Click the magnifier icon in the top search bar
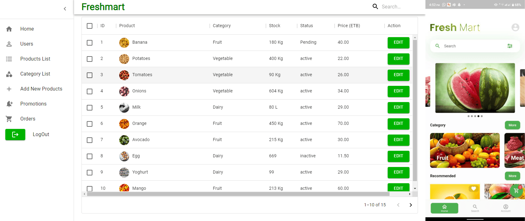The width and height of the screenshot is (525, 221). pos(375,7)
